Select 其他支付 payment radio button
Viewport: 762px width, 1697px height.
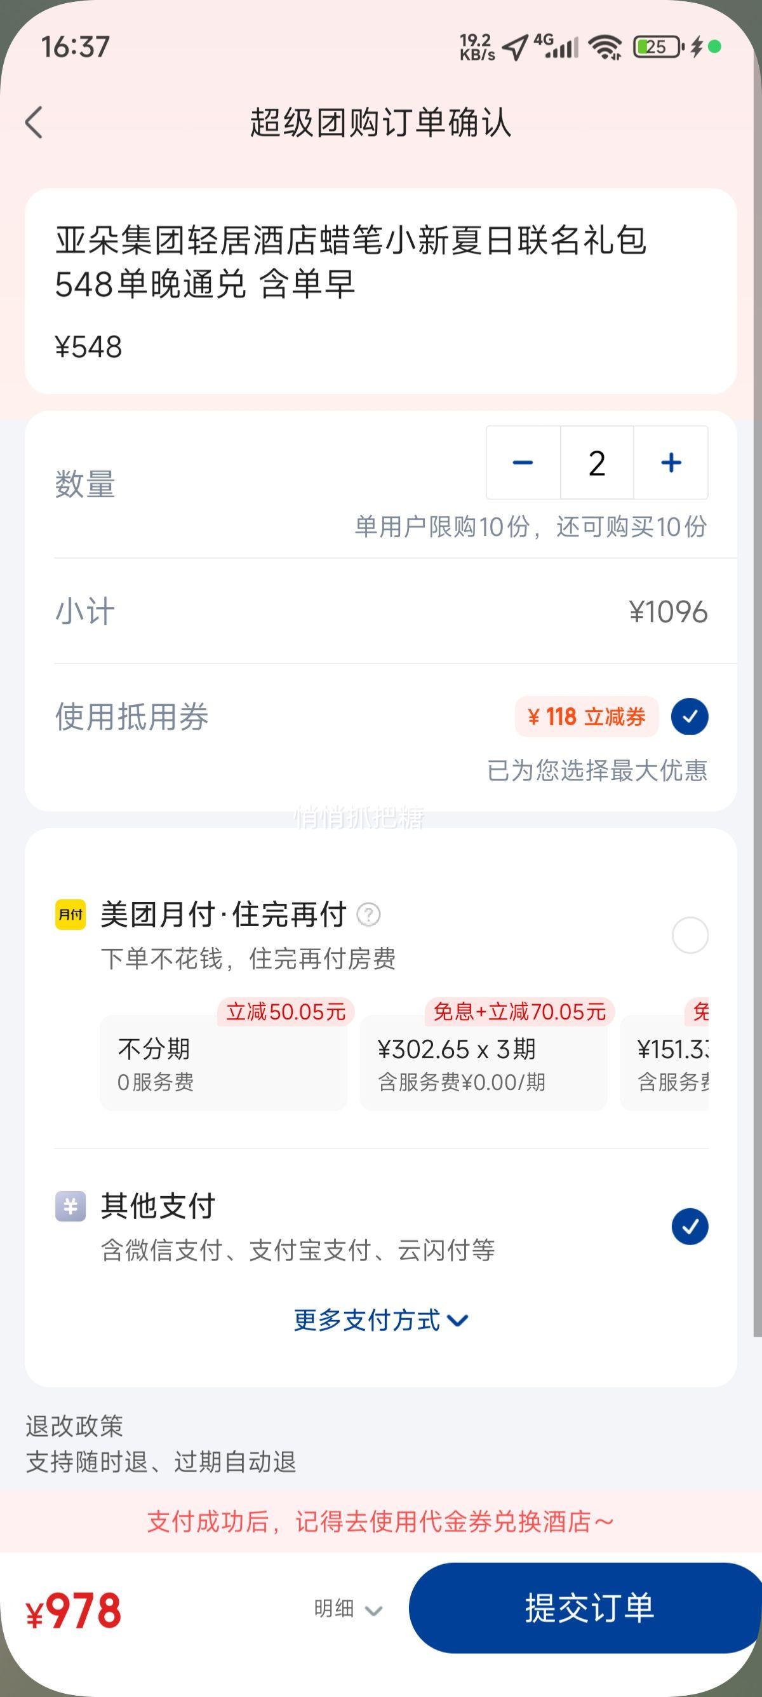pos(690,1227)
